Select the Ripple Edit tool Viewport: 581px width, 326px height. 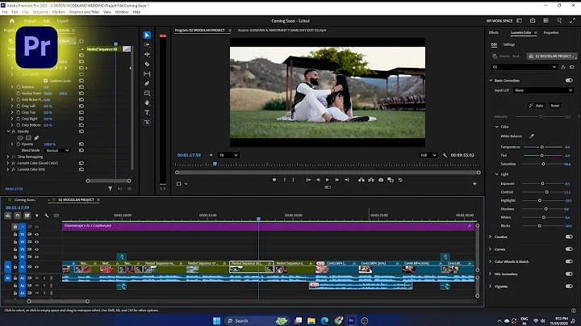[x=147, y=54]
